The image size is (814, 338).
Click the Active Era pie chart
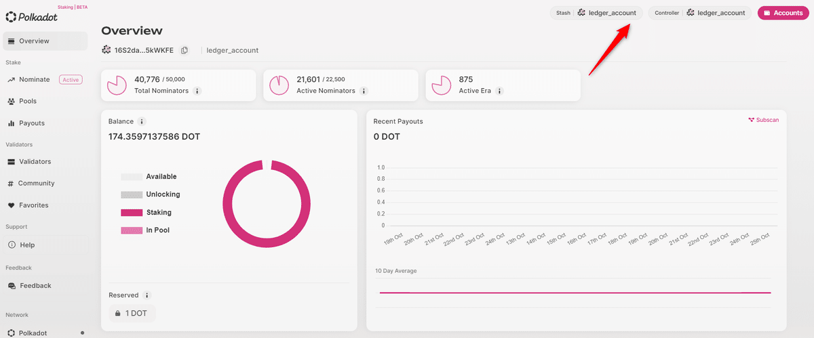[442, 85]
